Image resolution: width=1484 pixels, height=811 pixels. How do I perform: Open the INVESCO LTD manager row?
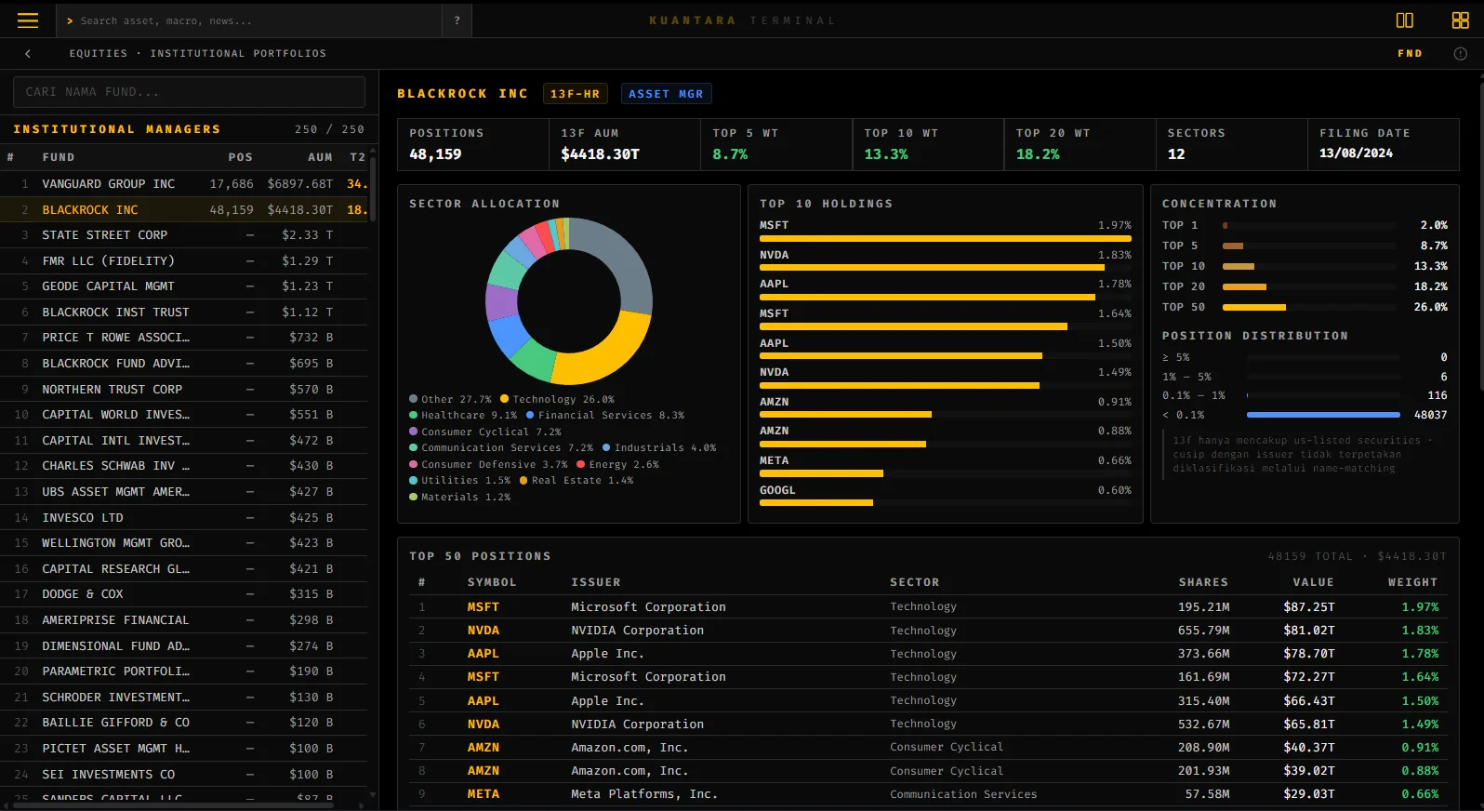pyautogui.click(x=186, y=518)
